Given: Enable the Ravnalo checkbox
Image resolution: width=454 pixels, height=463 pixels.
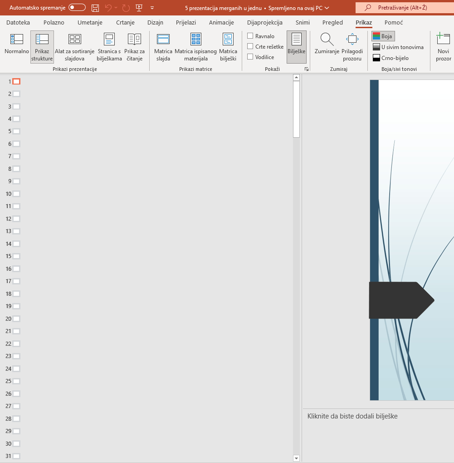Looking at the screenshot, I should click(x=250, y=36).
